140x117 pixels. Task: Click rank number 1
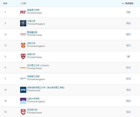5,12
